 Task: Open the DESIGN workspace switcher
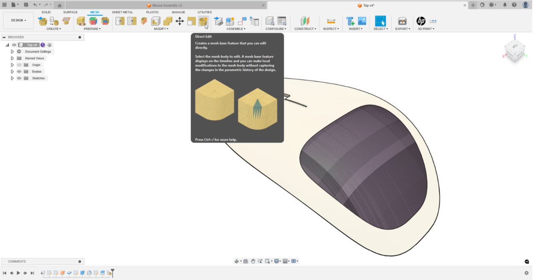(18, 20)
